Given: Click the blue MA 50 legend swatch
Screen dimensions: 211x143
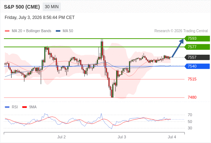Looking at the screenshot, I should (x=58, y=31).
